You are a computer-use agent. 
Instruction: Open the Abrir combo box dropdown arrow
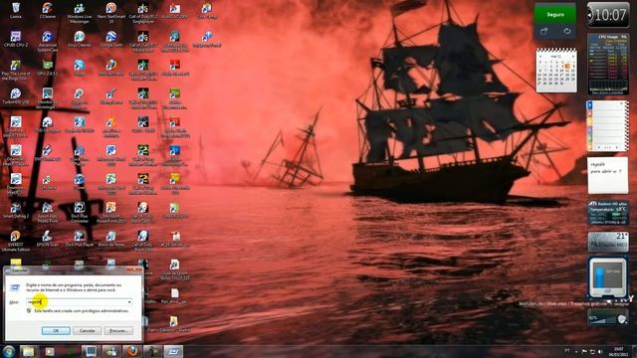(x=129, y=302)
